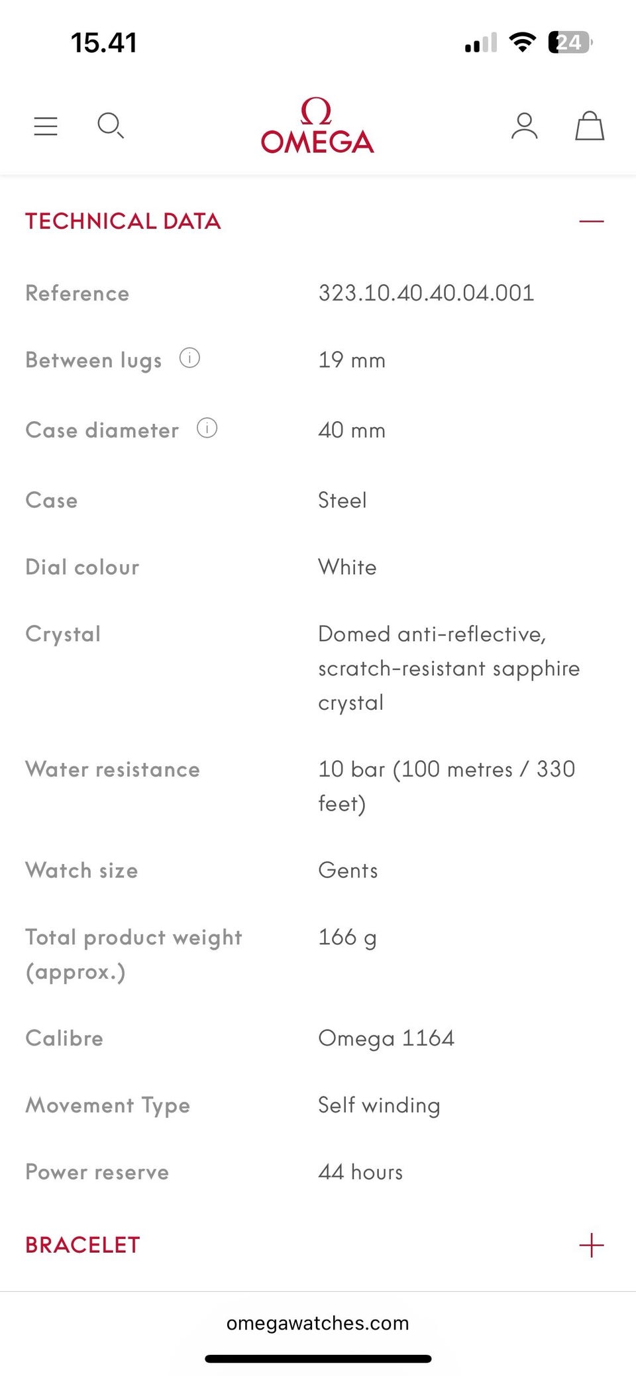
Task: Tap the Omega 1164 calibre value
Action: tap(386, 1038)
